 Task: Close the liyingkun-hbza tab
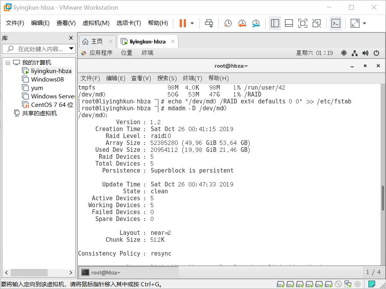173,42
